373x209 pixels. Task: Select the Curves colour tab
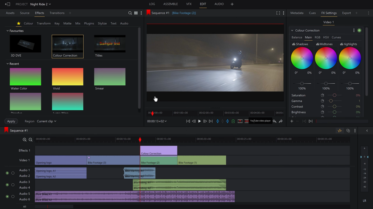point(336,37)
